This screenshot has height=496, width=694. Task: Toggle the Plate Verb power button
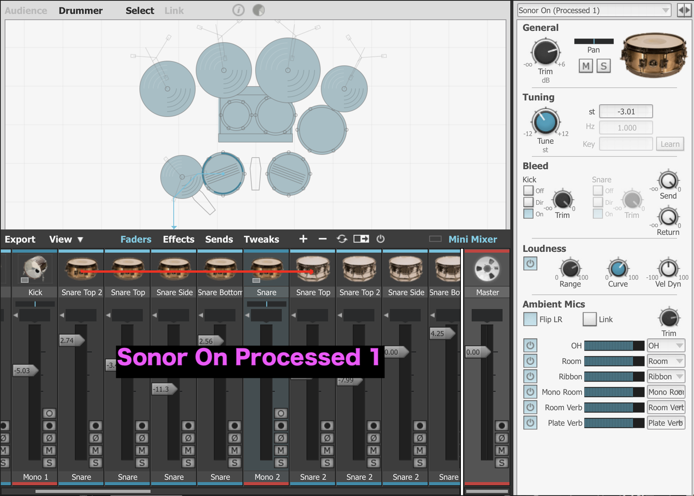tap(530, 423)
